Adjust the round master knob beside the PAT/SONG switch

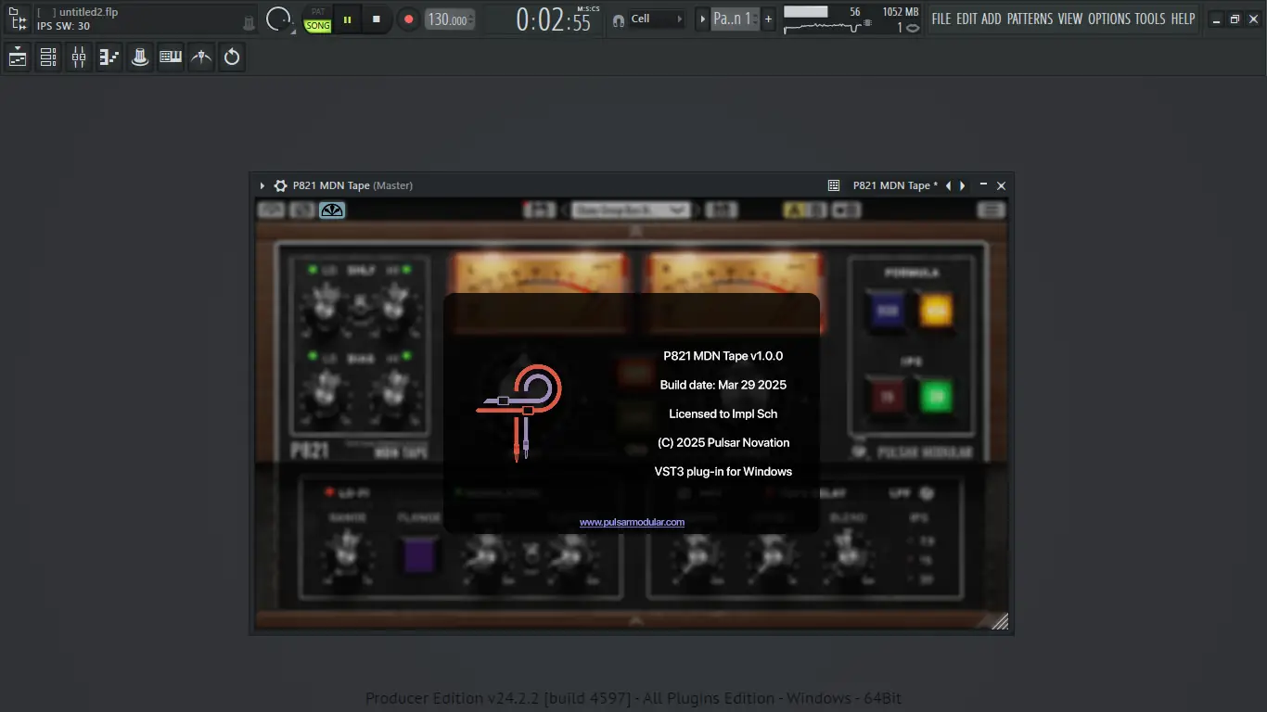pos(278,19)
